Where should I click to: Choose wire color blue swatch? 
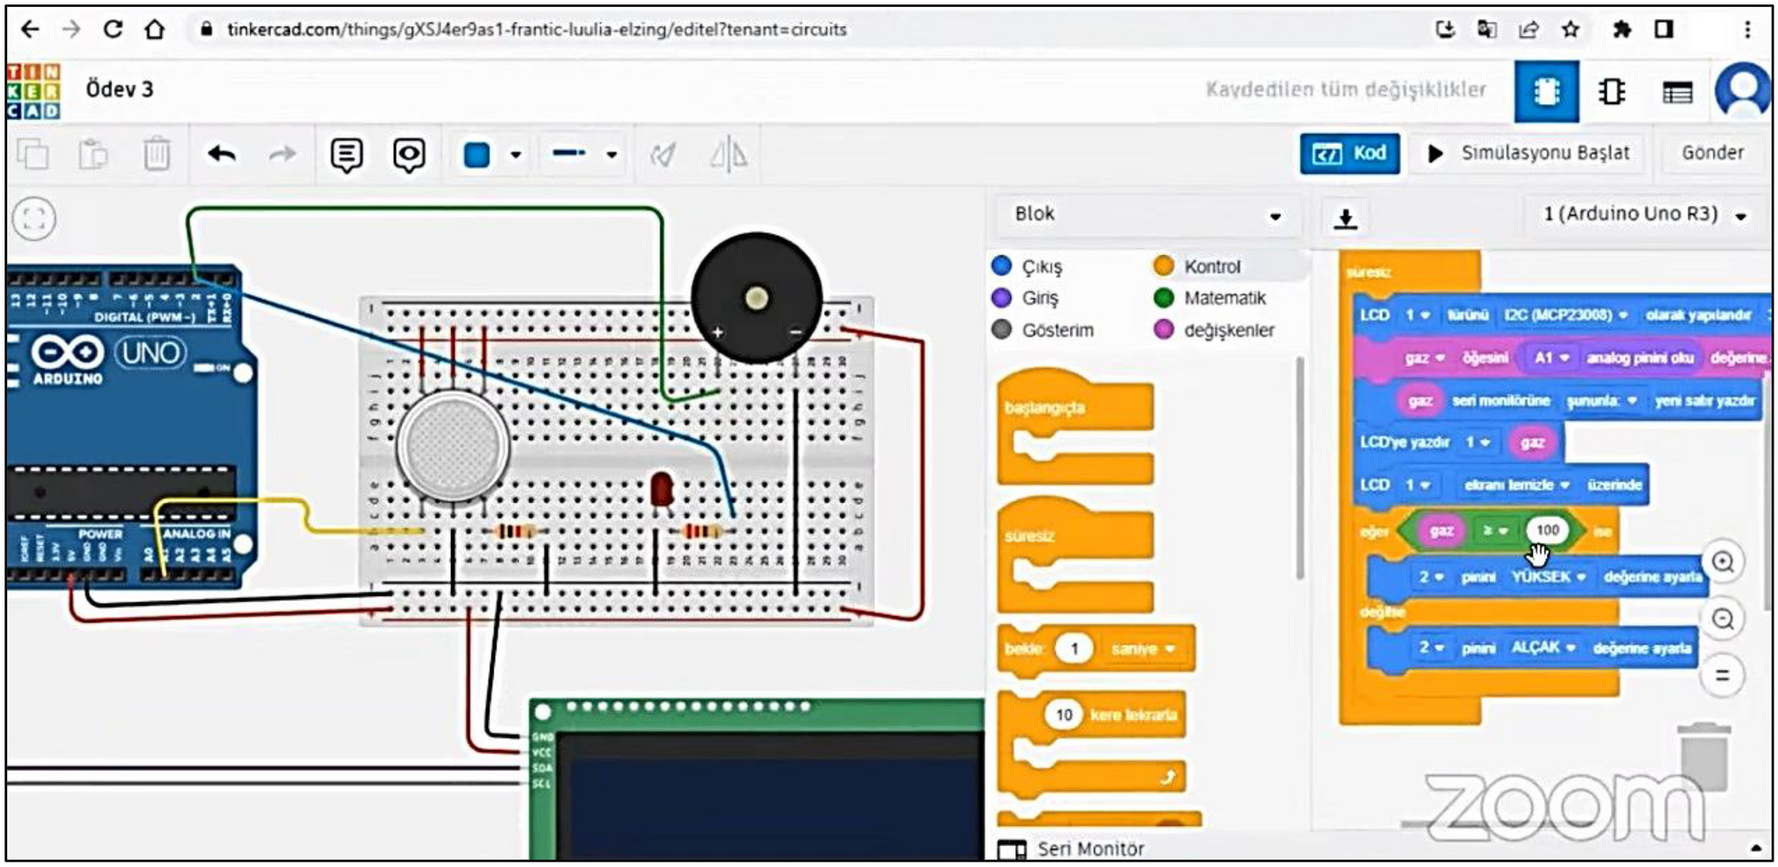click(x=476, y=155)
